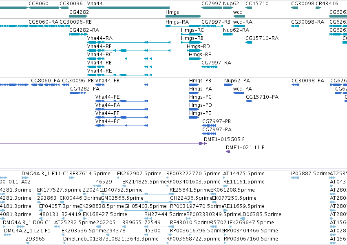This screenshot has width=347, height=245.
Task: Select feature DME1-021I11.F
Action: [x=245, y=148]
